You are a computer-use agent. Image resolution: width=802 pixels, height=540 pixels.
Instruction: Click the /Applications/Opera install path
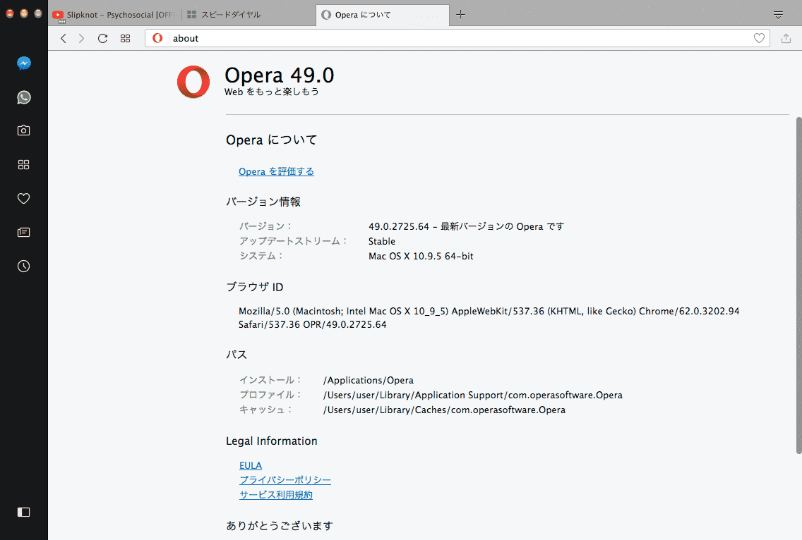tap(369, 380)
